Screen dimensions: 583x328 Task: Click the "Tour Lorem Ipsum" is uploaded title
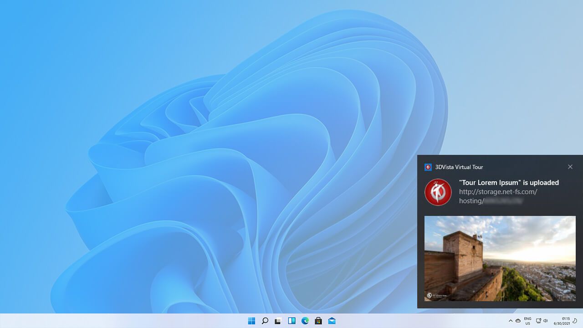click(x=509, y=183)
